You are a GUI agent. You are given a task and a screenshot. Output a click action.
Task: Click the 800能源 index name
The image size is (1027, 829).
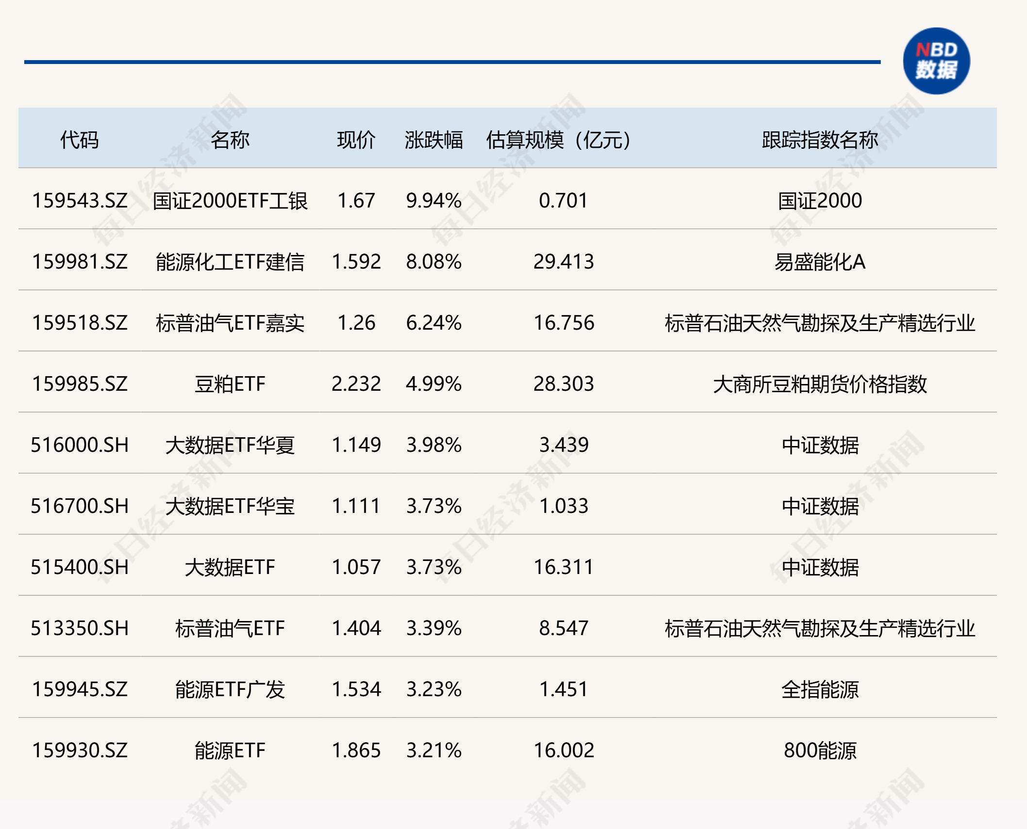click(x=820, y=750)
